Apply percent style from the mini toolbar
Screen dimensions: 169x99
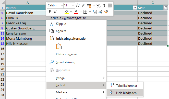click(98, 6)
